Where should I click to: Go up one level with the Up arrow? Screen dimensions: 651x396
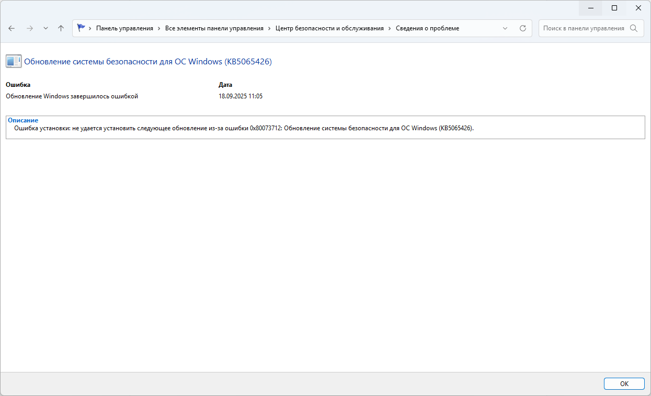(x=61, y=28)
